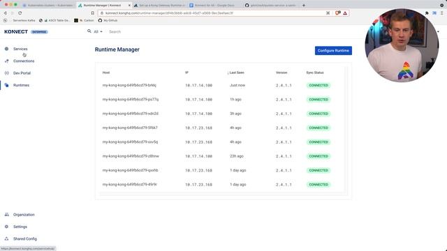The height and width of the screenshot is (251, 447).
Task: Bookmark this page with the bookmark icon
Action: click(93, 13)
